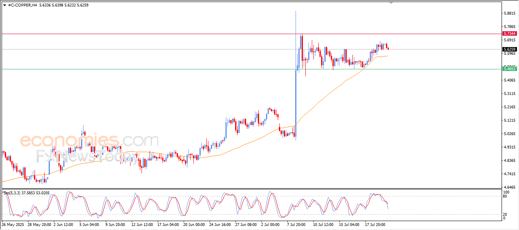Open the chart menu arrow beside #C-COPPER
The image size is (519, 230).
click(x=4, y=5)
